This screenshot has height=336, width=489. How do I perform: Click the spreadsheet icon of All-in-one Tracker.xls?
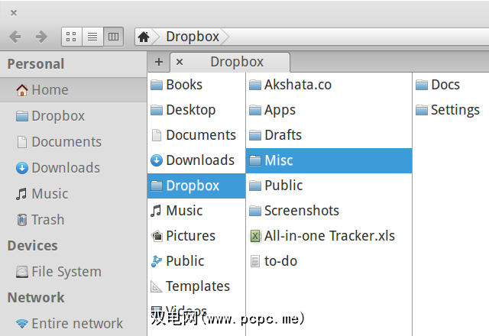[x=254, y=236]
